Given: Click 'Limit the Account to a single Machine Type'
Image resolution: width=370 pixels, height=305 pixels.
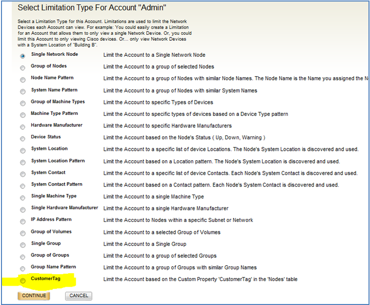Looking at the screenshot, I should click(154, 197).
